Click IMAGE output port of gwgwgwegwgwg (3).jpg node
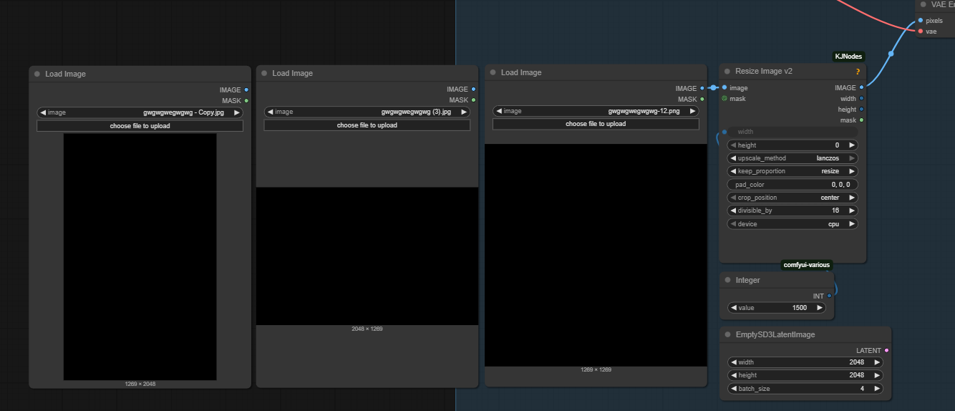This screenshot has height=411, width=955. pyautogui.click(x=474, y=89)
